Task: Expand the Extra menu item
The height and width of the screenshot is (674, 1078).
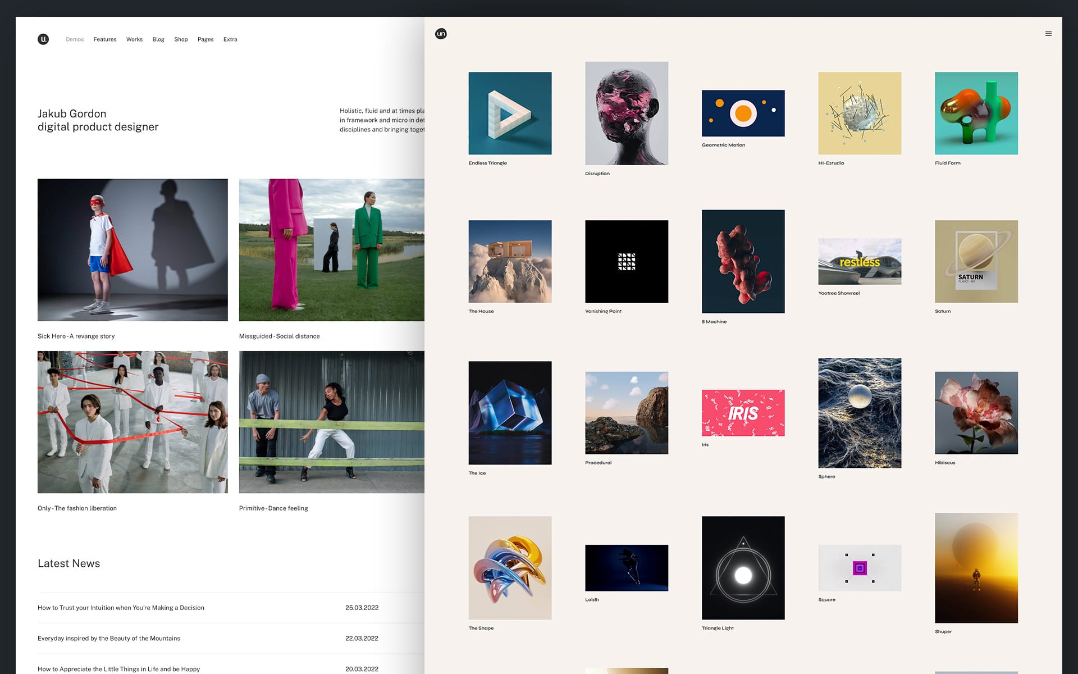Action: 230,39
